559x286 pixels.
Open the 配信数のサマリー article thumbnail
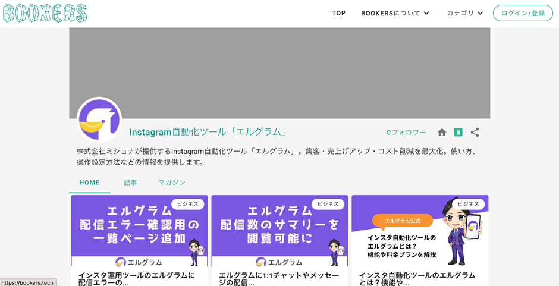pos(279,232)
